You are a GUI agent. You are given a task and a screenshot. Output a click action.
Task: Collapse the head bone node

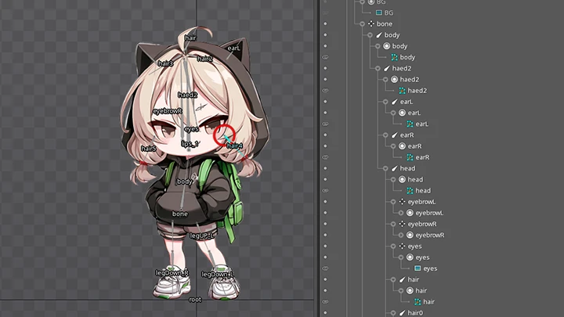[x=385, y=168]
